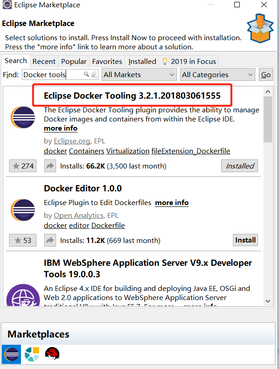Select the Eclipse Docker Tooling 3.2.1 title
The width and height of the screenshot is (279, 369).
[132, 95]
